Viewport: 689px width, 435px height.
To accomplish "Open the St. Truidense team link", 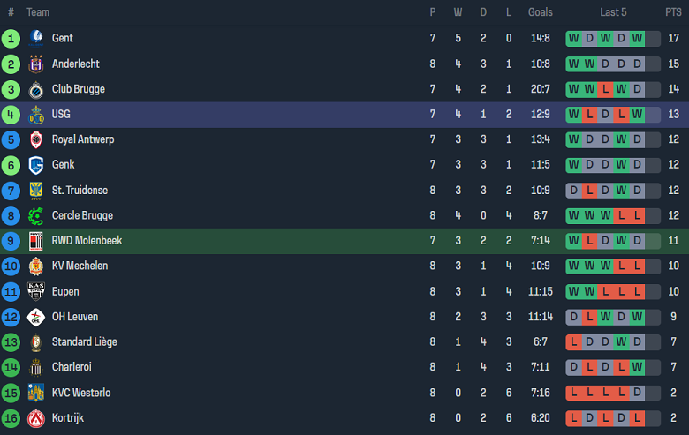I will coord(83,191).
